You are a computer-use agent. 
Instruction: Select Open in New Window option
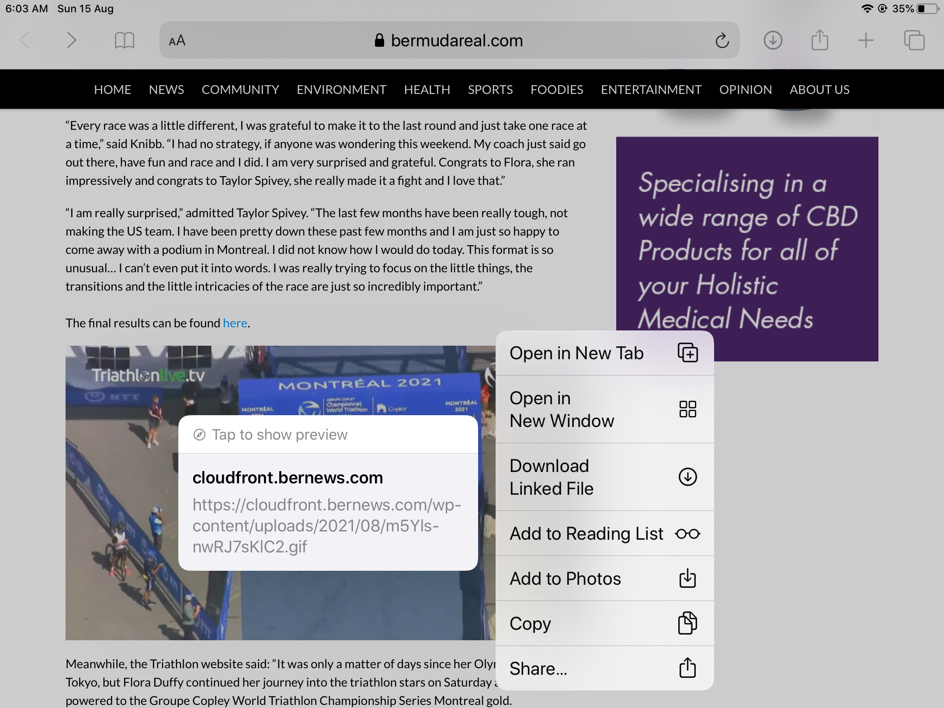tap(604, 410)
